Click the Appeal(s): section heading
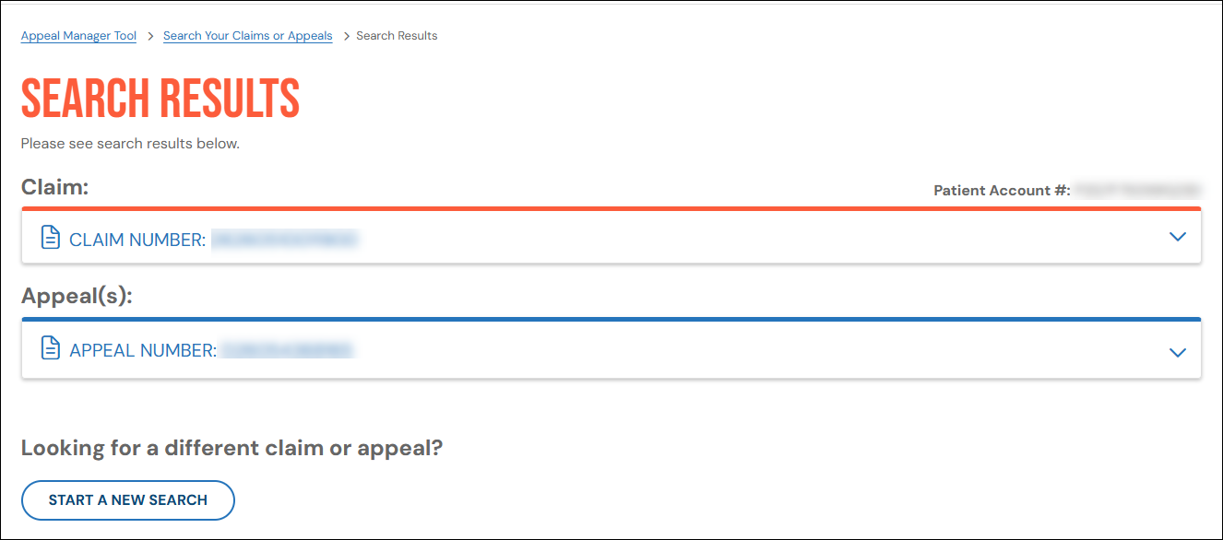This screenshot has width=1223, height=540. (x=77, y=297)
